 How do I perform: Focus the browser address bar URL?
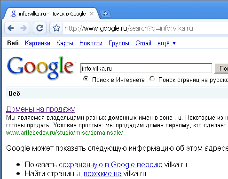coord(128,28)
